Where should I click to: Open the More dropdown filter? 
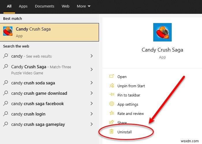click(83, 6)
